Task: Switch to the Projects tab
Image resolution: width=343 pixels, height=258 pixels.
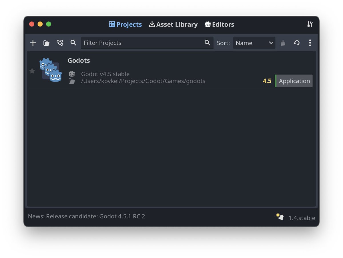Action: tap(125, 25)
